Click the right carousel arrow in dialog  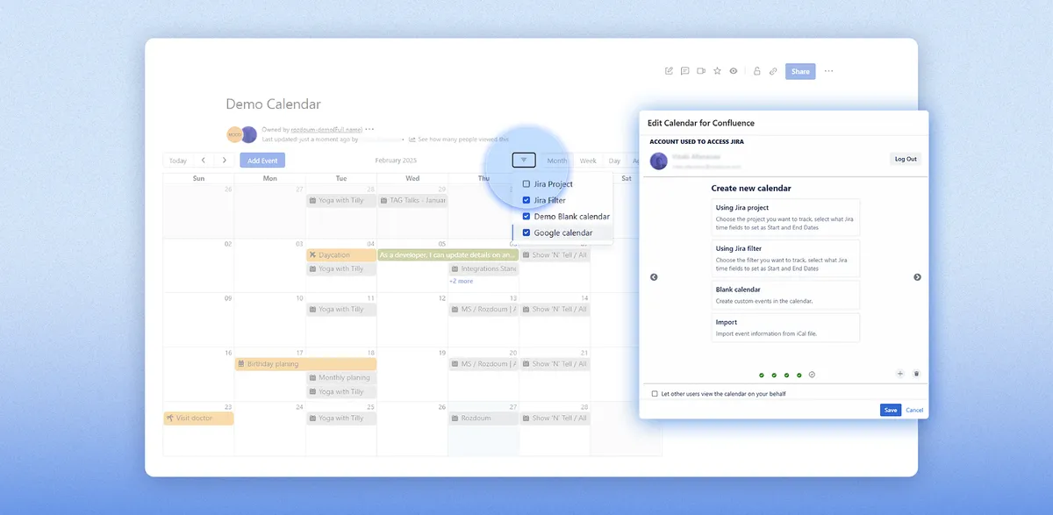[x=917, y=277]
